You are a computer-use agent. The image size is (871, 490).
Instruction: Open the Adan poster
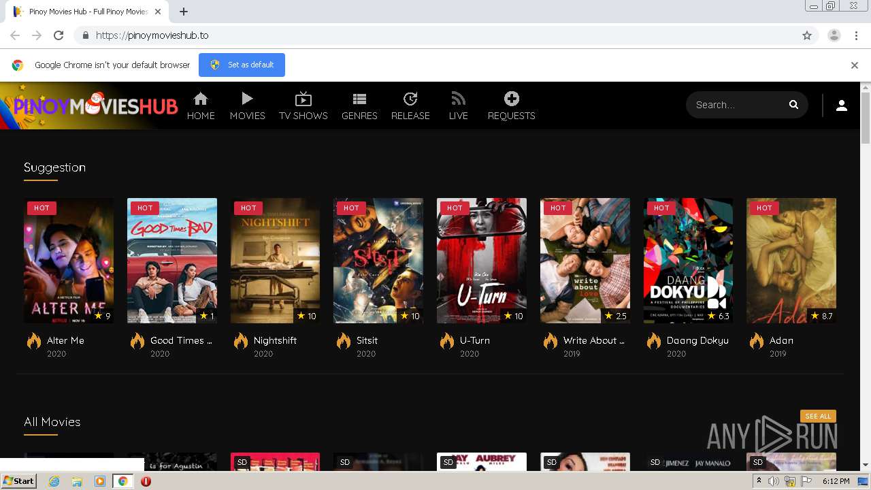point(791,261)
